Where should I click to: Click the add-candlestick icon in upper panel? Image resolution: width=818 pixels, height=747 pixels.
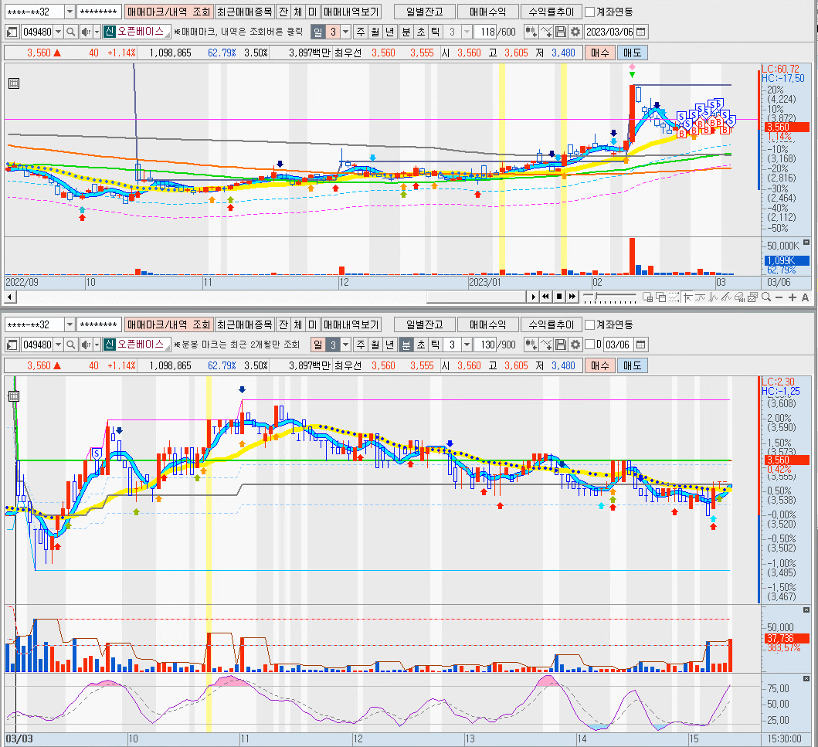tap(531, 32)
